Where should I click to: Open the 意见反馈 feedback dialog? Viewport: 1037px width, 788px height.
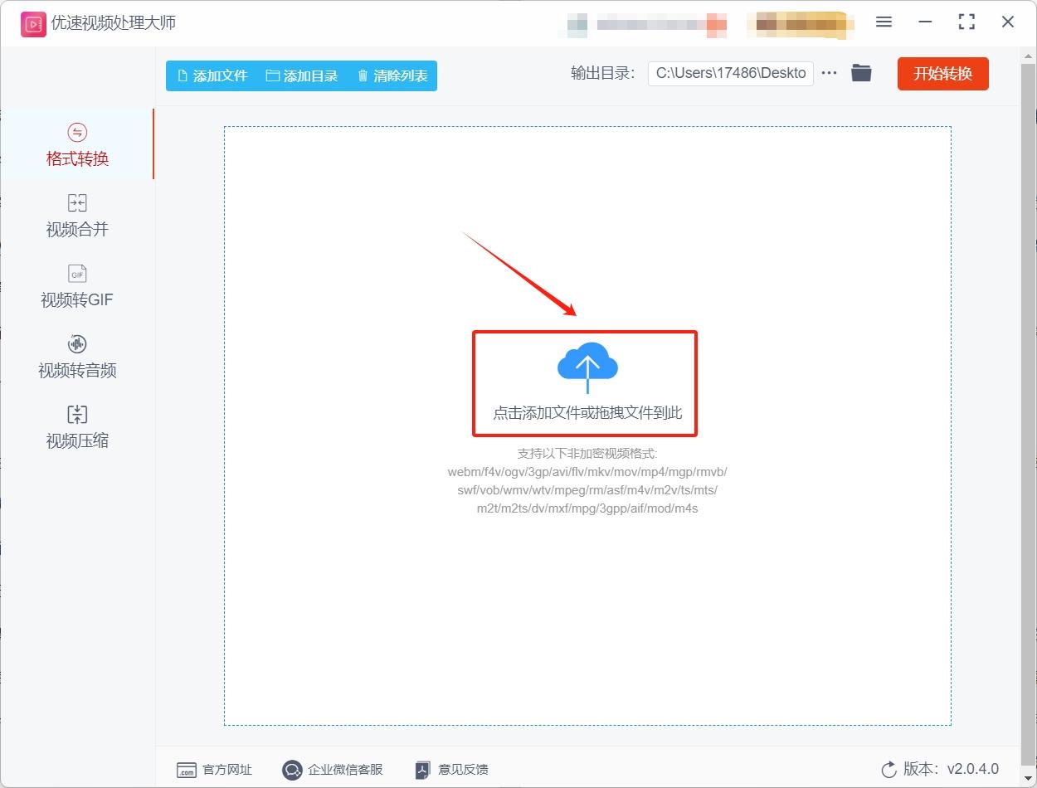pos(450,770)
